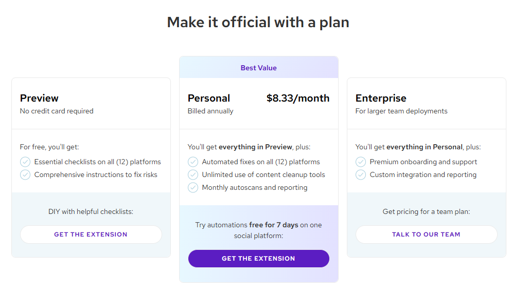Screen dimensions: 511x294
Task: Click checkmark icon beside Premium onboarding
Action: click(x=361, y=162)
